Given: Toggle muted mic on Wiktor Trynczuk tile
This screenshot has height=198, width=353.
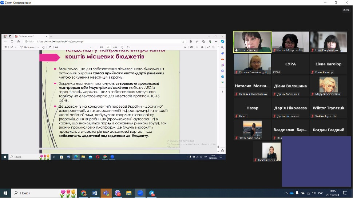Looking at the screenshot, I should tap(313, 116).
